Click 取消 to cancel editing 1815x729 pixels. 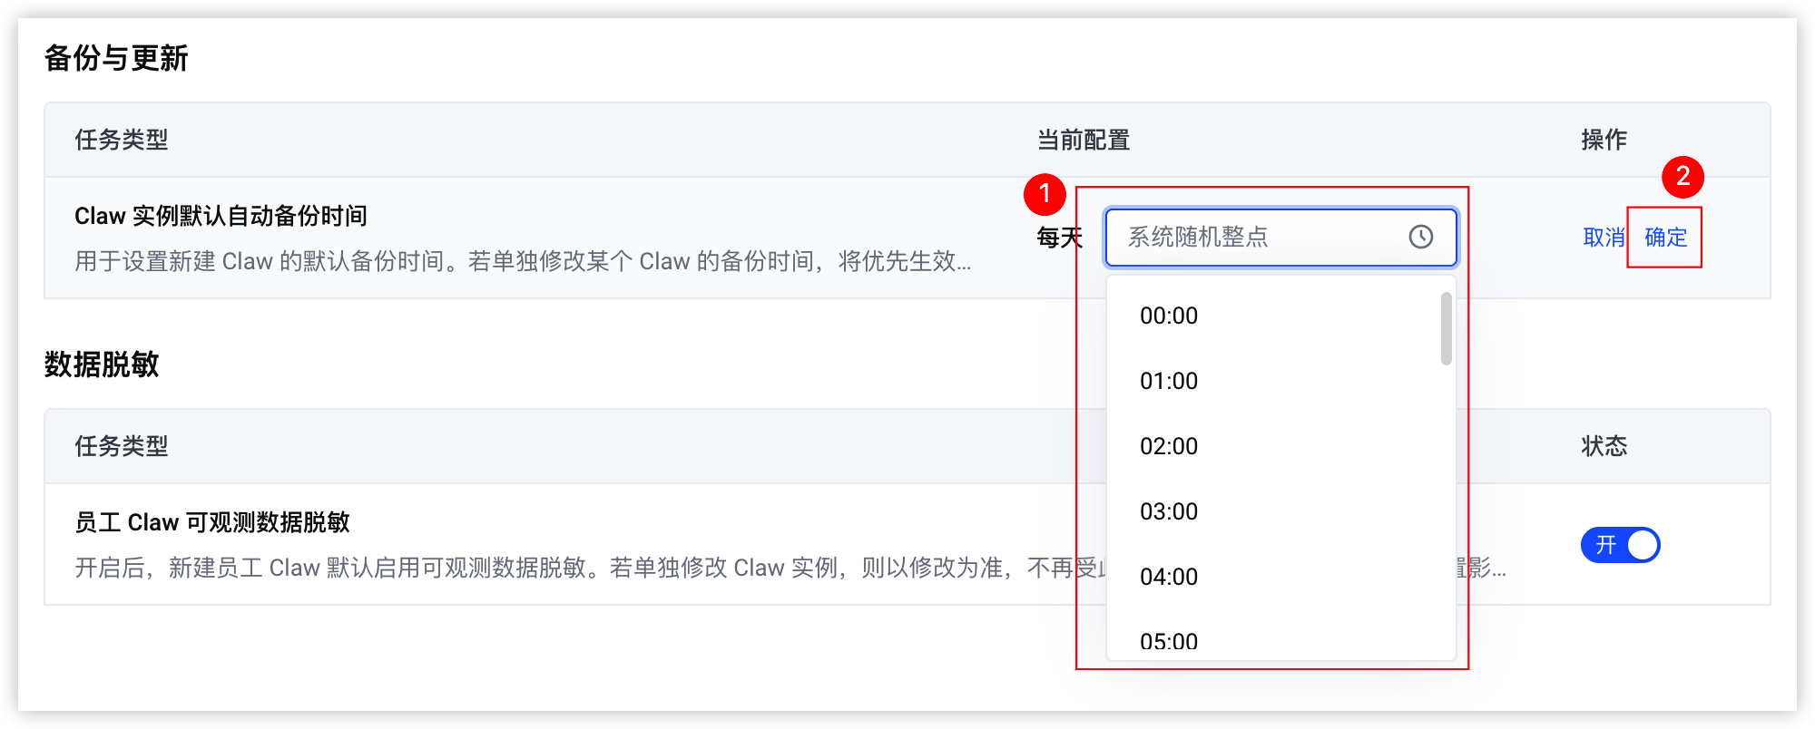(1604, 238)
